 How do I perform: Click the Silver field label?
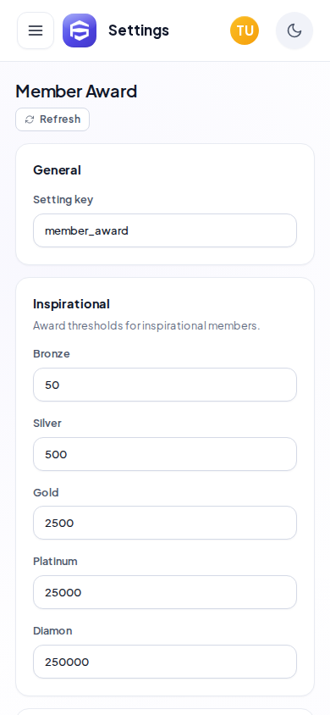tap(47, 424)
